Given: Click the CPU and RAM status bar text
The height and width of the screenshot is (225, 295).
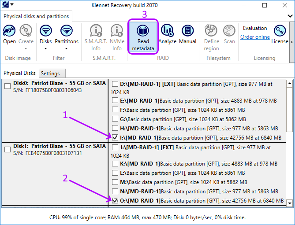Looking at the screenshot, I should [x=147, y=218].
